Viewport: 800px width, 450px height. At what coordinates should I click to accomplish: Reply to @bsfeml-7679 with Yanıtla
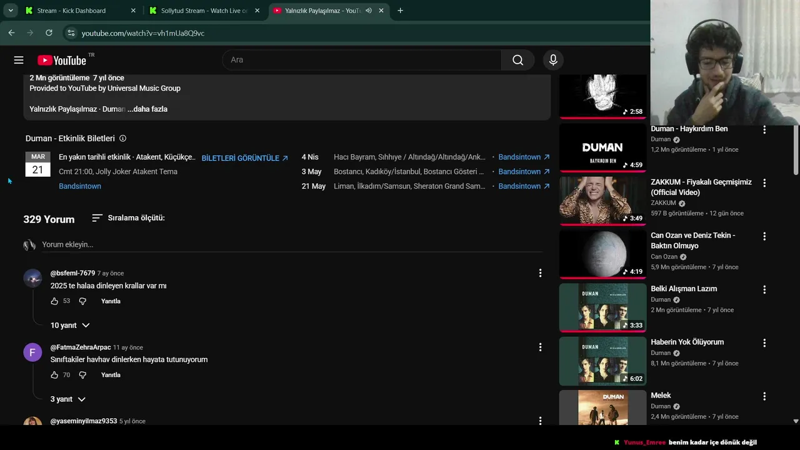(111, 301)
